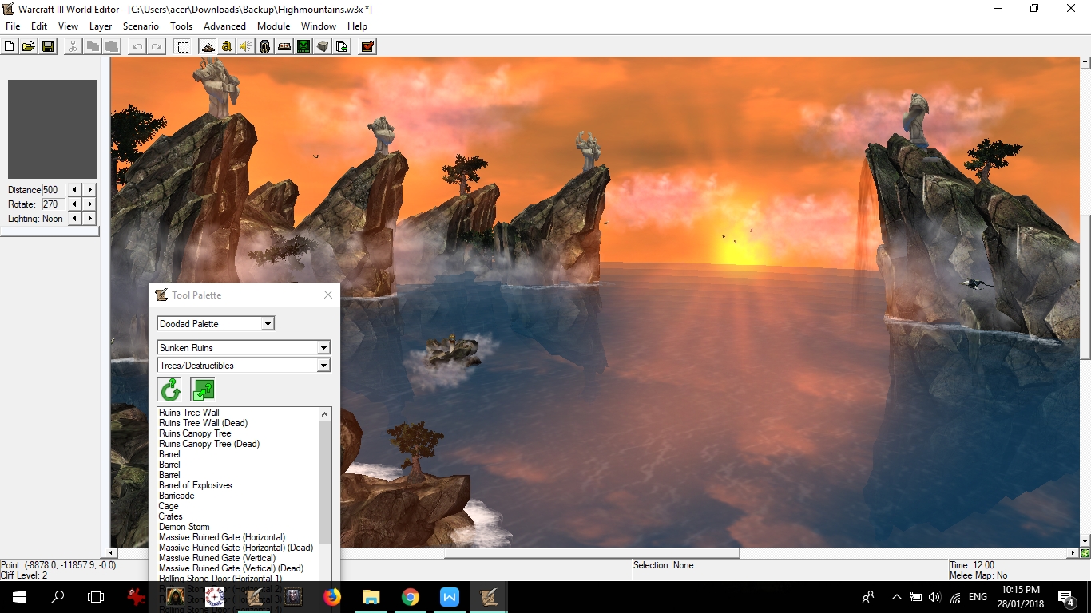Click the Undo arrow icon
1091x613 pixels.
137,46
